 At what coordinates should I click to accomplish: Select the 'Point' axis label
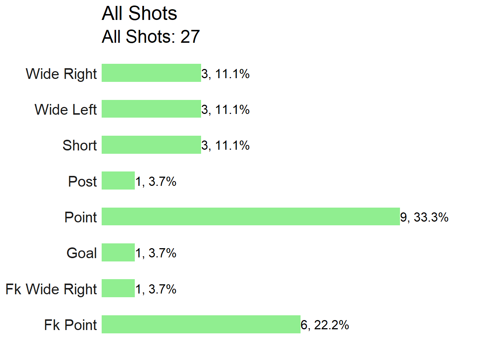coord(81,217)
